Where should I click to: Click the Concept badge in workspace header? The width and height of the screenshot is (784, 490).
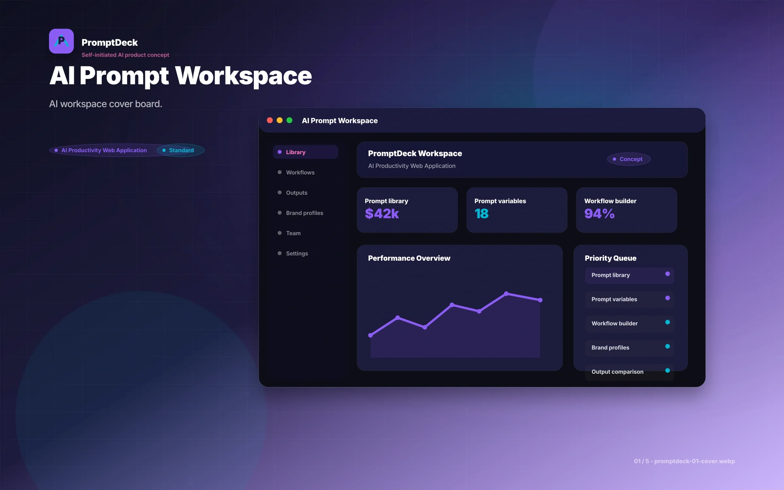(x=629, y=159)
